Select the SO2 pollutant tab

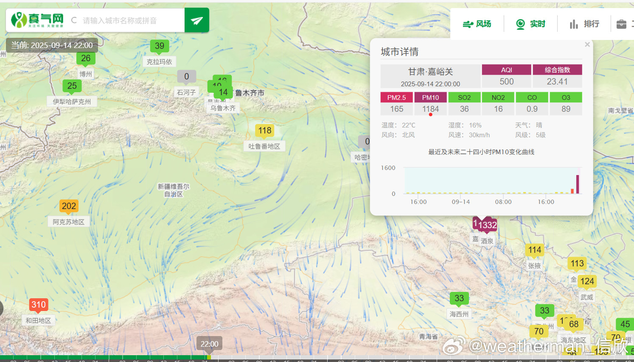pyautogui.click(x=464, y=97)
